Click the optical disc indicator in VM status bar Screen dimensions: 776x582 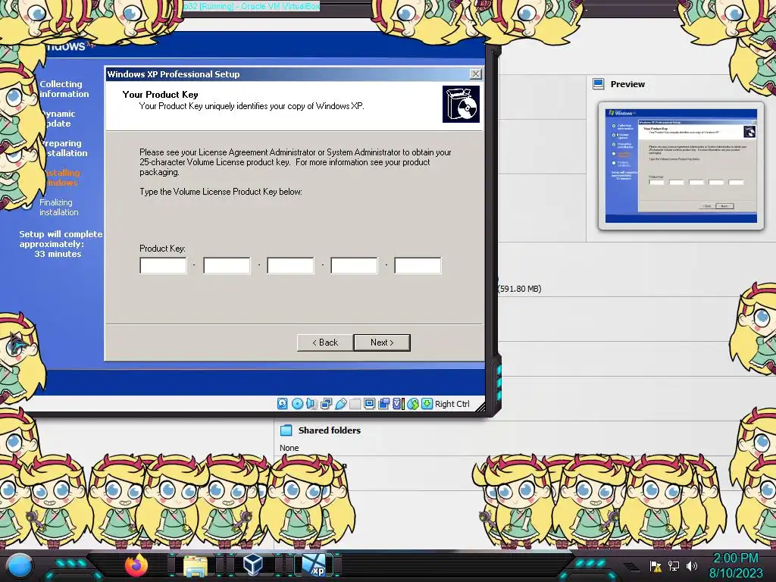(297, 404)
